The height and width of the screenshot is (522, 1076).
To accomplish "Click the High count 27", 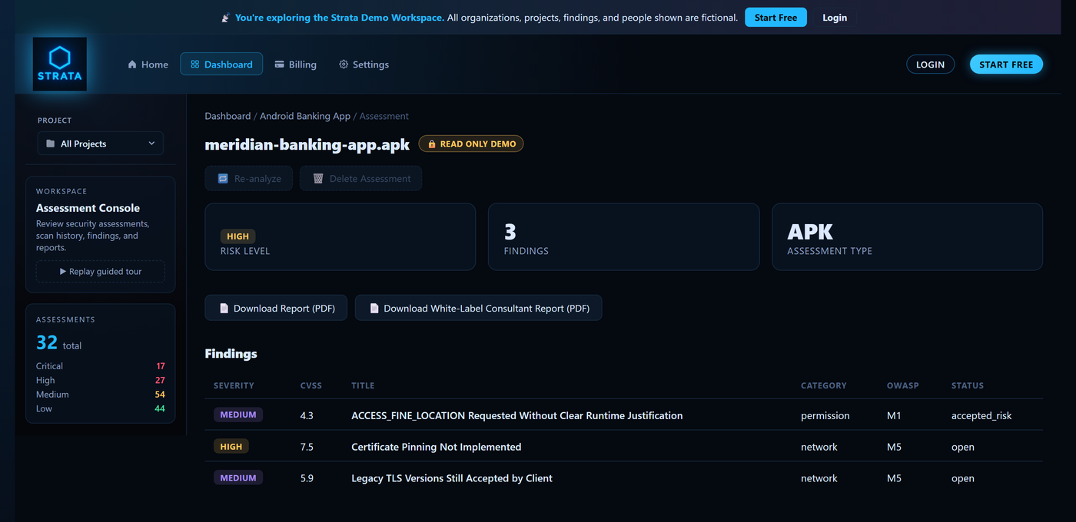I will (161, 380).
